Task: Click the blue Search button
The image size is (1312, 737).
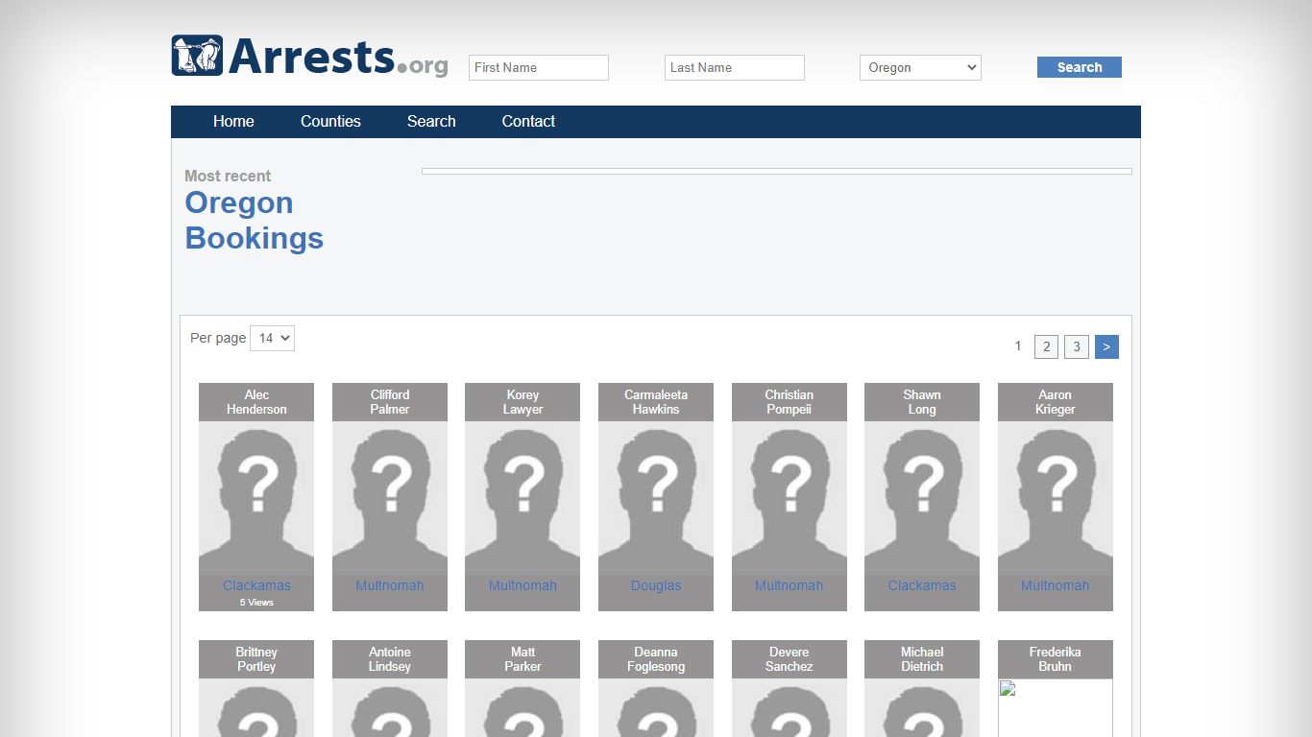Action: point(1079,67)
